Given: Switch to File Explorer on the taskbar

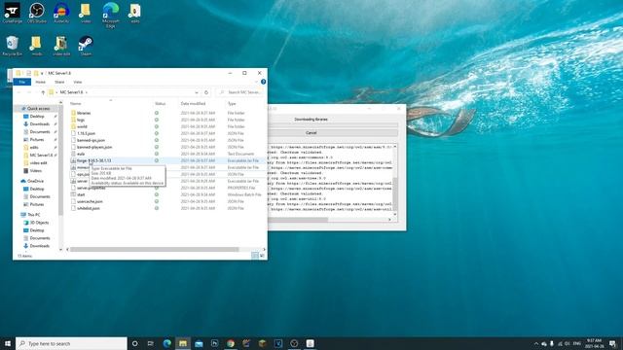Looking at the screenshot, I should click(x=183, y=343).
